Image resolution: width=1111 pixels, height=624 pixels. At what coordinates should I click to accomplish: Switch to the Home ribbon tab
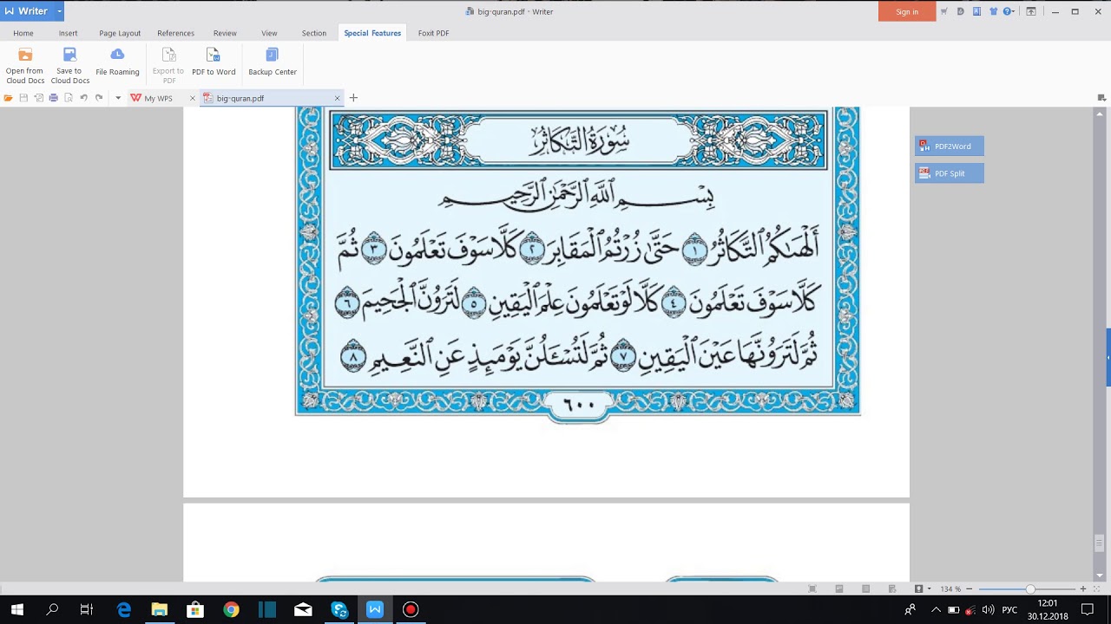pos(23,33)
